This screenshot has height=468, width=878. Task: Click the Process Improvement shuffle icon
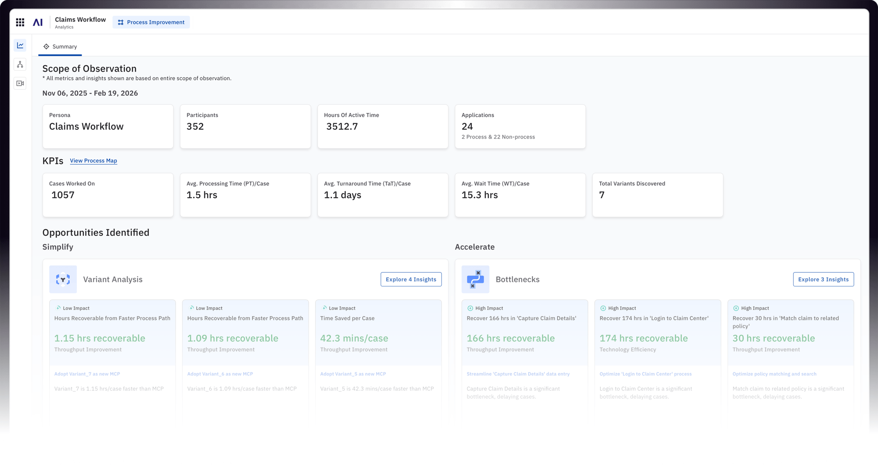tap(120, 22)
